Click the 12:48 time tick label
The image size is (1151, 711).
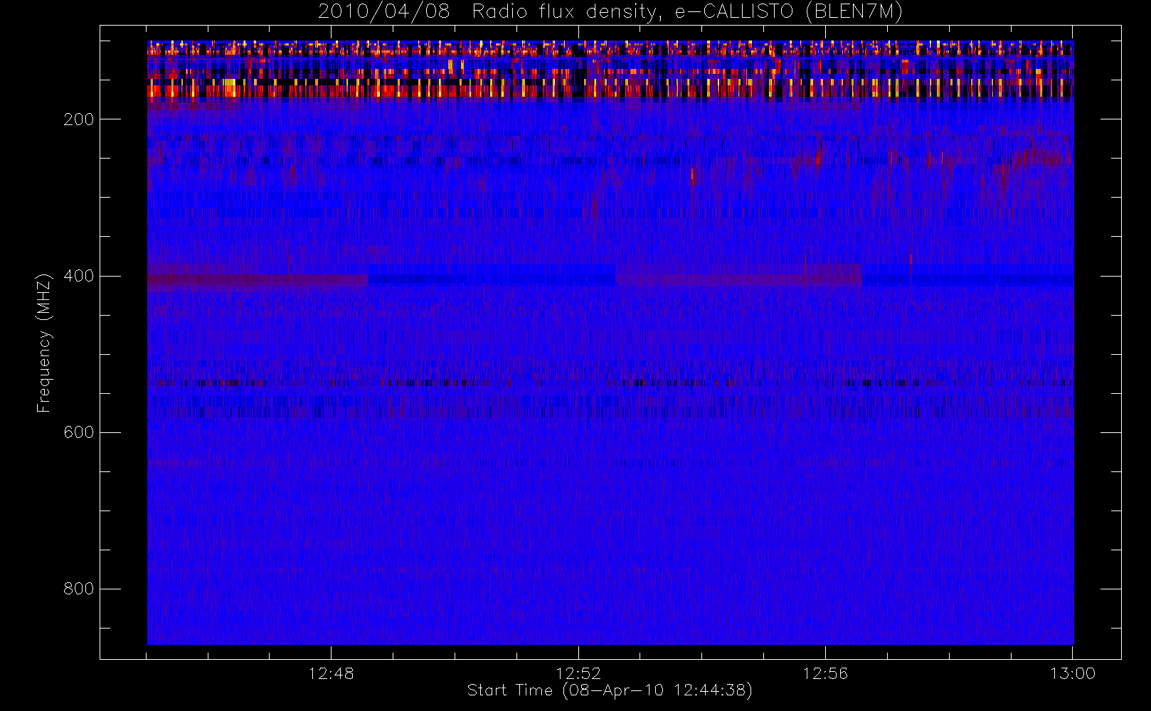[331, 673]
